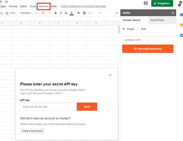Viewport: 183px width, 141px height.
Task: Select column D header
Action: point(21,23)
